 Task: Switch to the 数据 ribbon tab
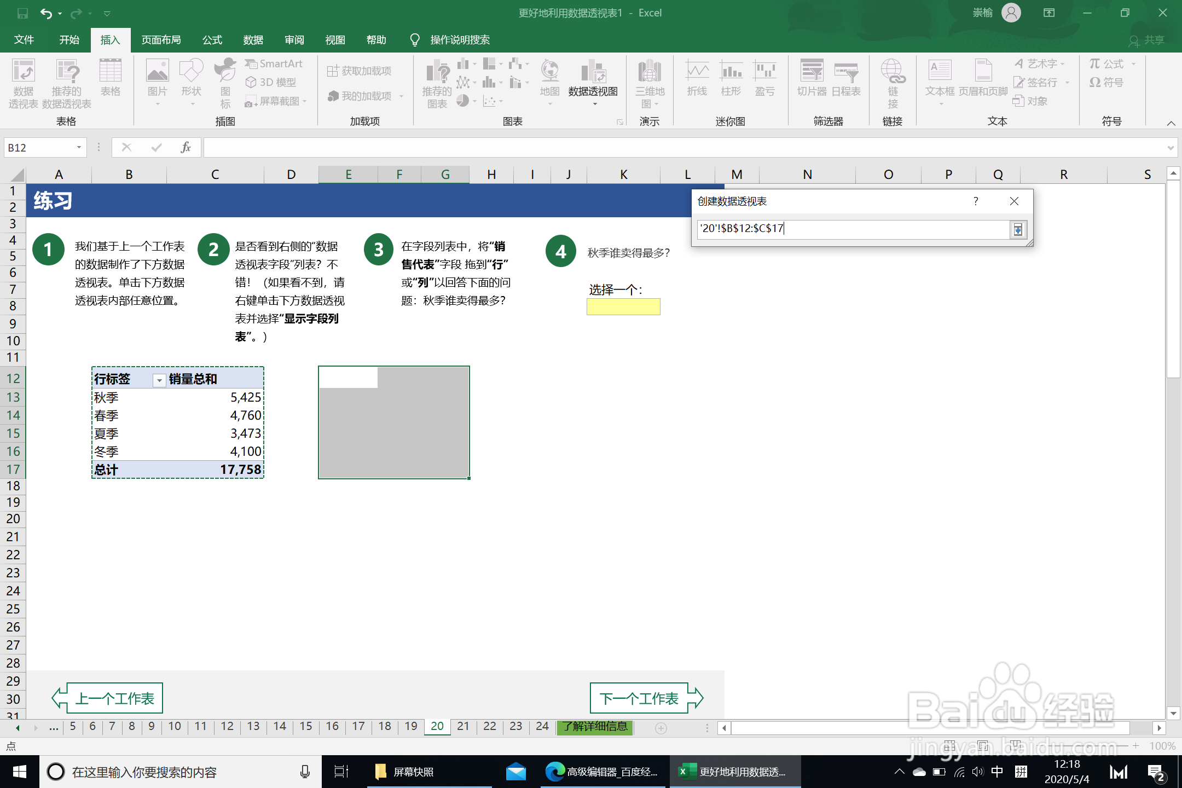click(x=253, y=40)
